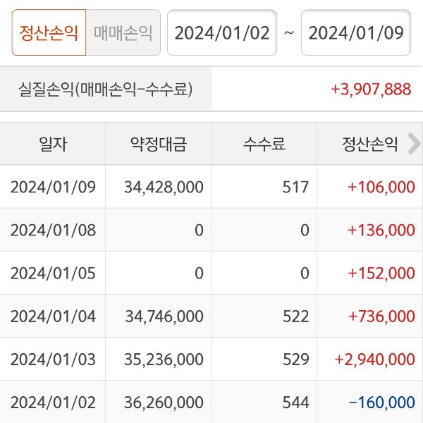Image resolution: width=423 pixels, height=423 pixels.
Task: Switch to the 매매손익 tab
Action: pyautogui.click(x=123, y=33)
